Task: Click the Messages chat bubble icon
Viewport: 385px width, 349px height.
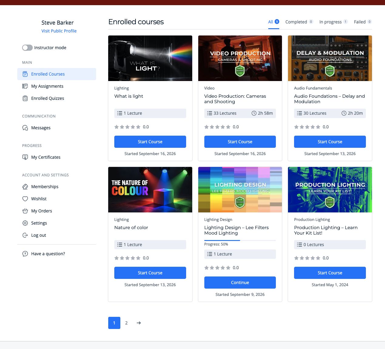Action: pyautogui.click(x=25, y=128)
